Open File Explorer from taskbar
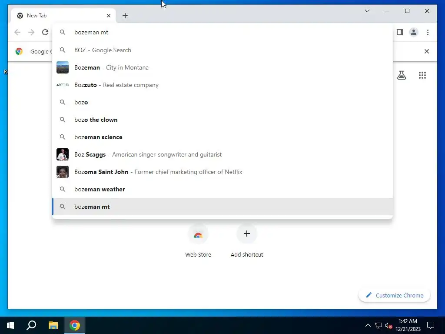The width and height of the screenshot is (445, 334). (53, 325)
